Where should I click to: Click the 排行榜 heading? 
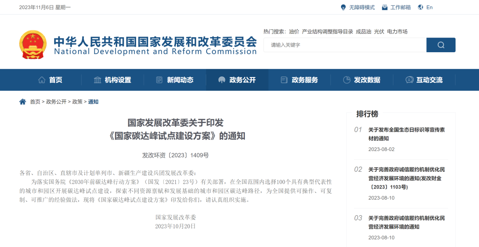[367, 114]
